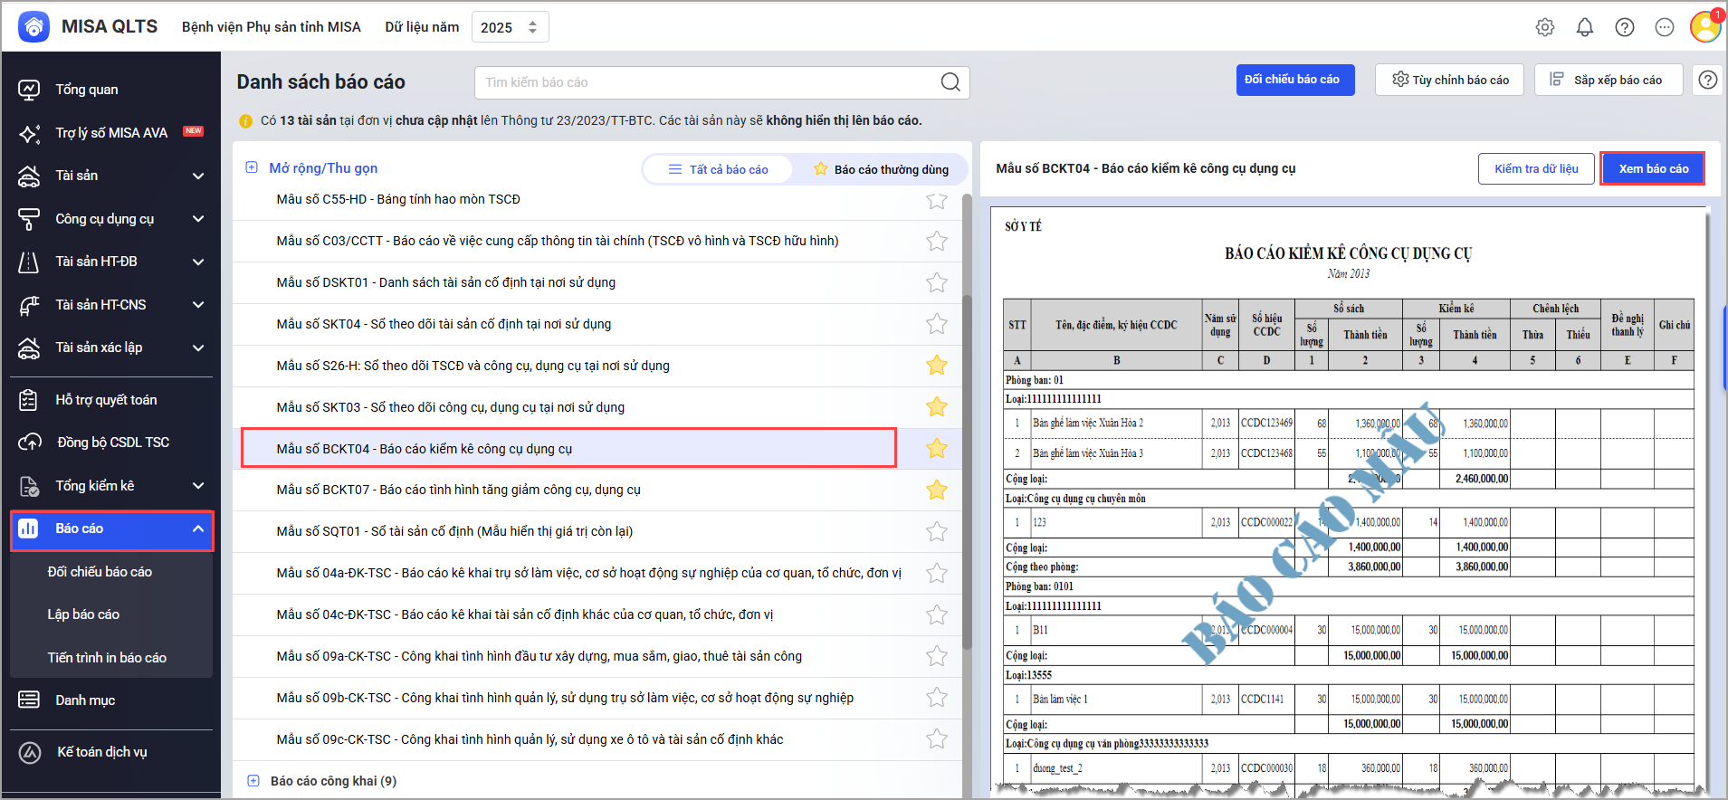The image size is (1728, 800).
Task: Focus the Tìm kiếm báo cáo field
Action: (x=706, y=82)
